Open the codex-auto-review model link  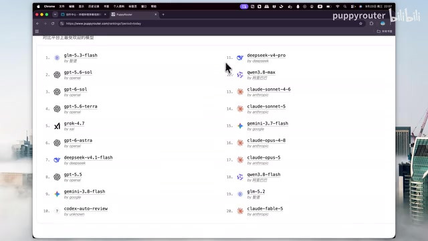pyautogui.click(x=86, y=208)
